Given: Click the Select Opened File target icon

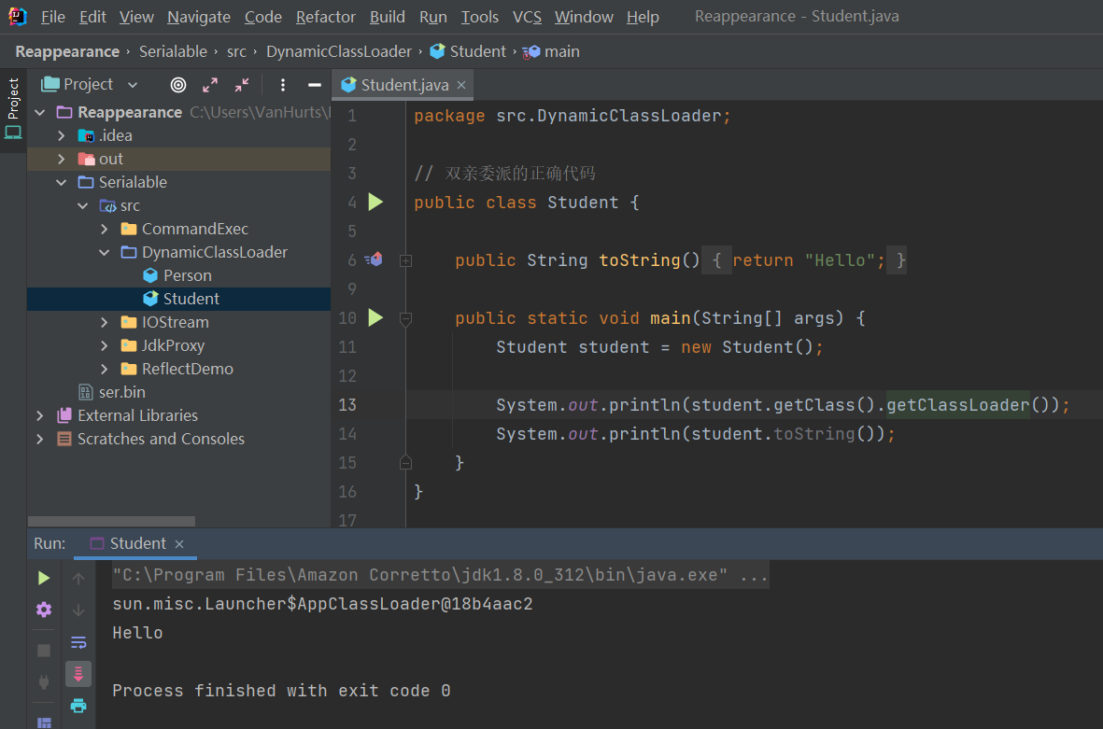Looking at the screenshot, I should (178, 85).
